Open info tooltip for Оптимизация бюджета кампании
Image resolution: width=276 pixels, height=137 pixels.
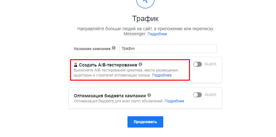(149, 95)
